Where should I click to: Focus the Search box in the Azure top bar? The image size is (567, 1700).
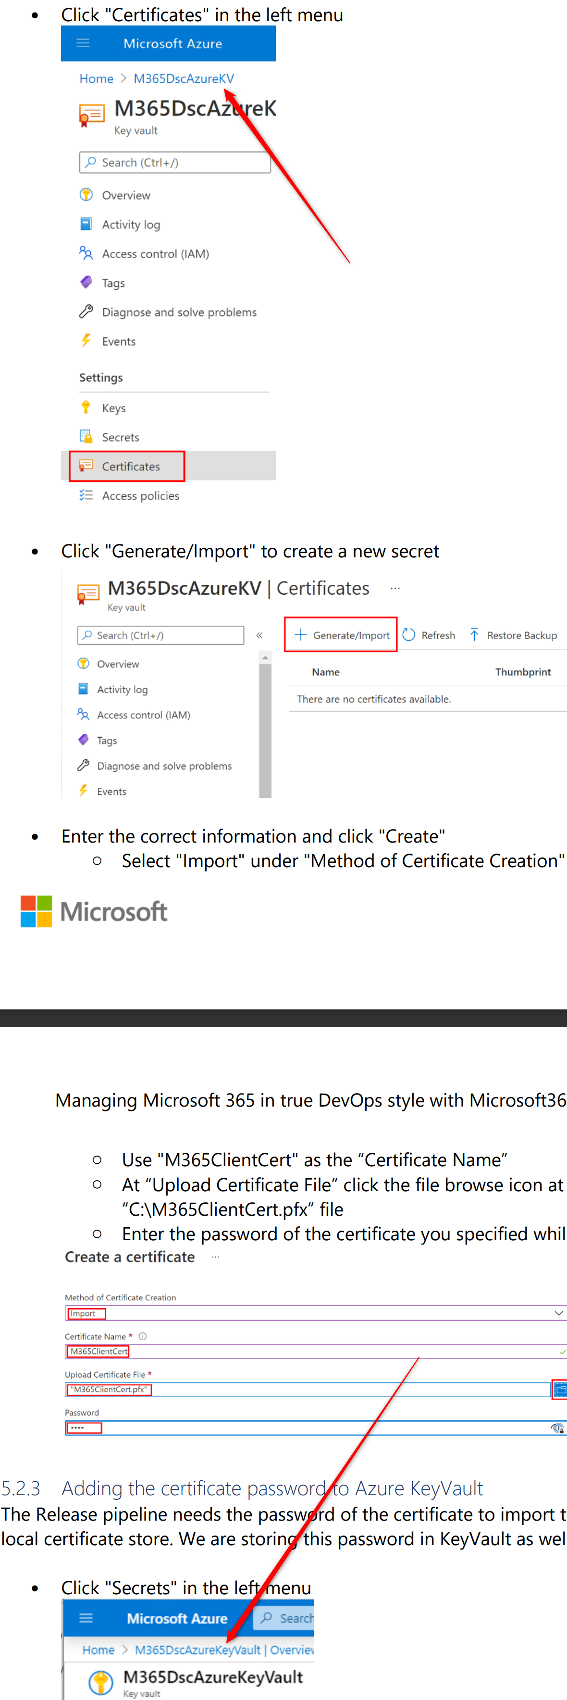284,1618
